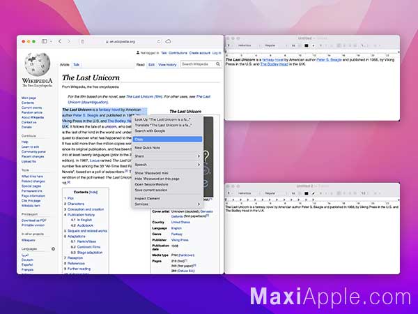Jump to Adaptations in Contents
Image resolution: width=418 pixels, height=314 pixels.
[x=76, y=237]
